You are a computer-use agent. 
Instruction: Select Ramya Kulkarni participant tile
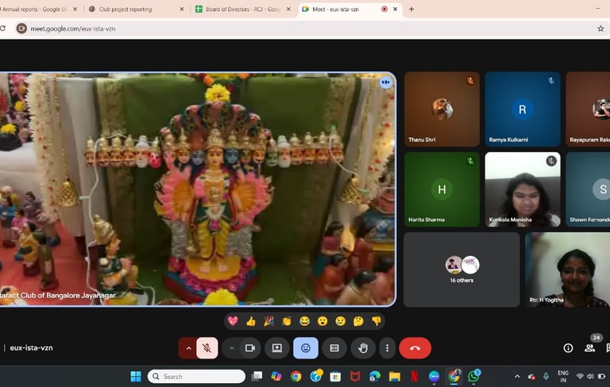pyautogui.click(x=523, y=109)
